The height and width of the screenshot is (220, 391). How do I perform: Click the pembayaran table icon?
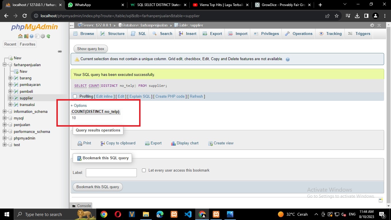[x=16, y=85]
